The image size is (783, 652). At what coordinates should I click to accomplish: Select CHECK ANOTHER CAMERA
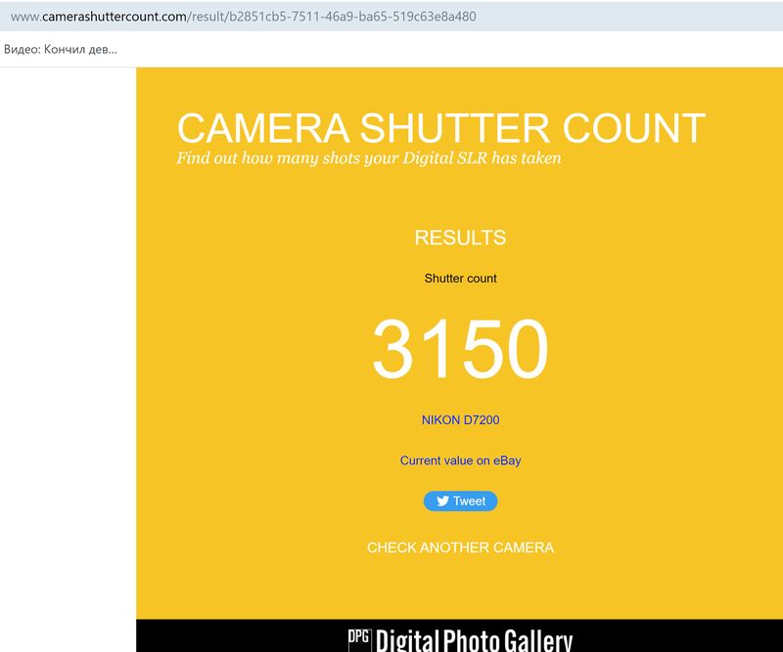pyautogui.click(x=460, y=547)
